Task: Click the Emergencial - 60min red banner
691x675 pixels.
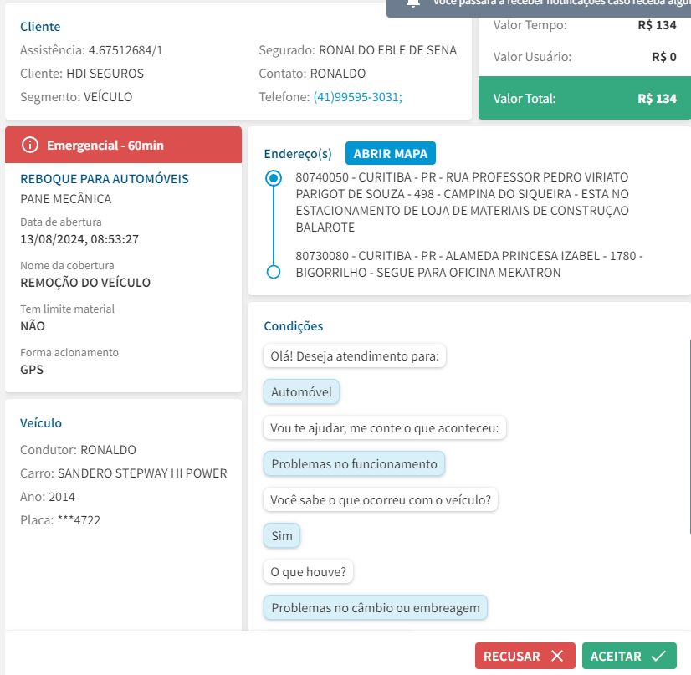Action: [124, 145]
